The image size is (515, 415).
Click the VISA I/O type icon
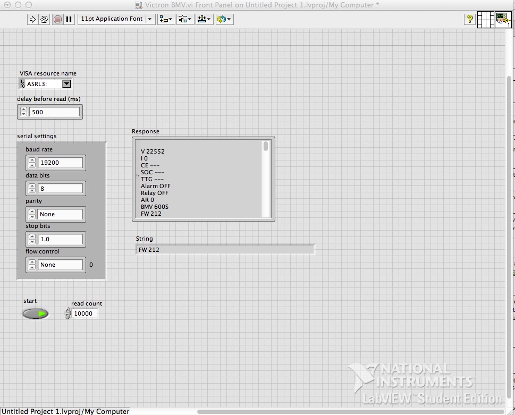(22, 84)
